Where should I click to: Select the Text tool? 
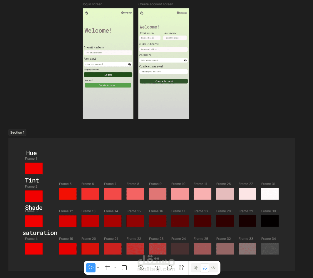coord(158,268)
